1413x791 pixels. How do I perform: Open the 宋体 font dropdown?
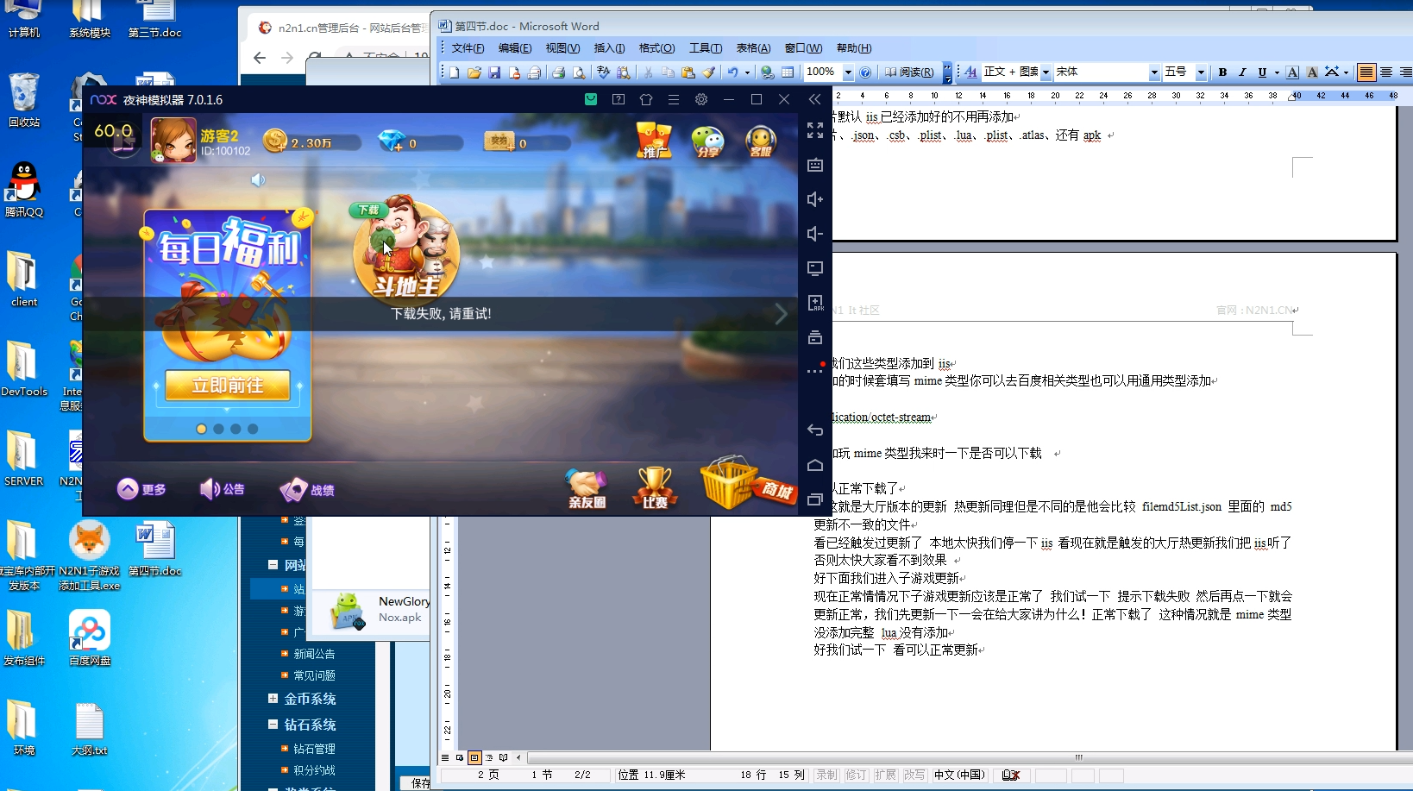click(1156, 72)
